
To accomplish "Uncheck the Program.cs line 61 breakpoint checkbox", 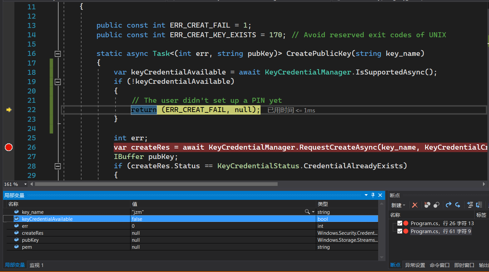I will pyautogui.click(x=400, y=231).
